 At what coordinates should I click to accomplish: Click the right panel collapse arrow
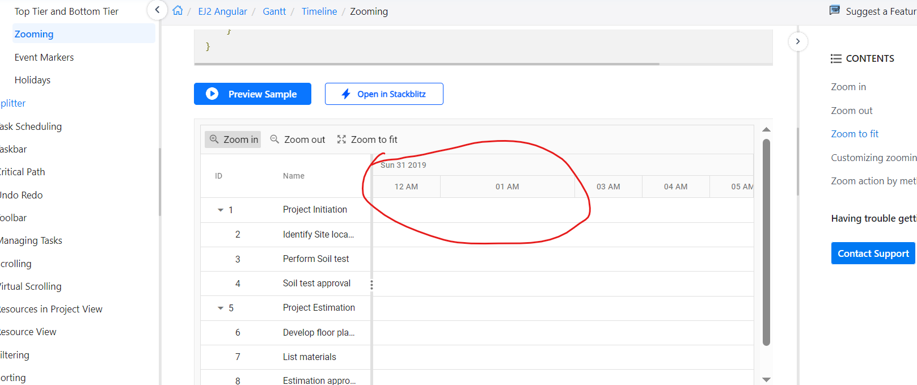pos(797,41)
